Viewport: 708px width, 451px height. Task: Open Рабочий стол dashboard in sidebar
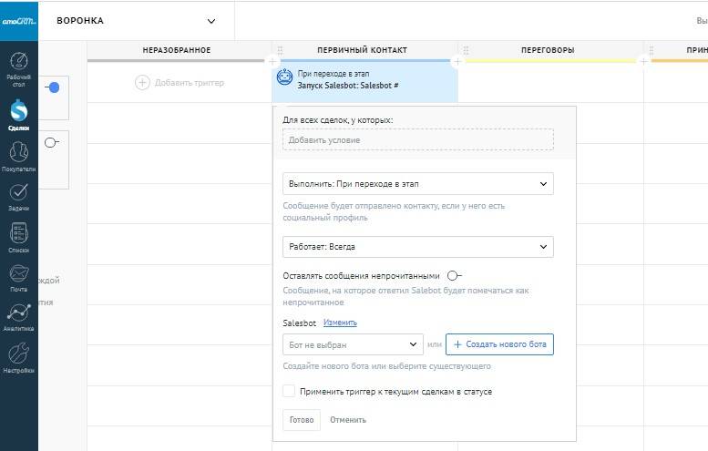click(x=18, y=66)
